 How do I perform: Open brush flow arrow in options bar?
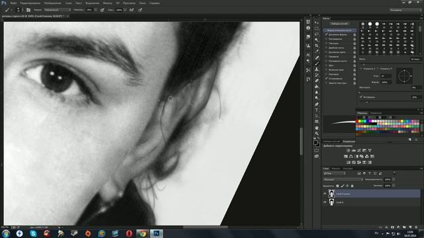click(x=125, y=10)
